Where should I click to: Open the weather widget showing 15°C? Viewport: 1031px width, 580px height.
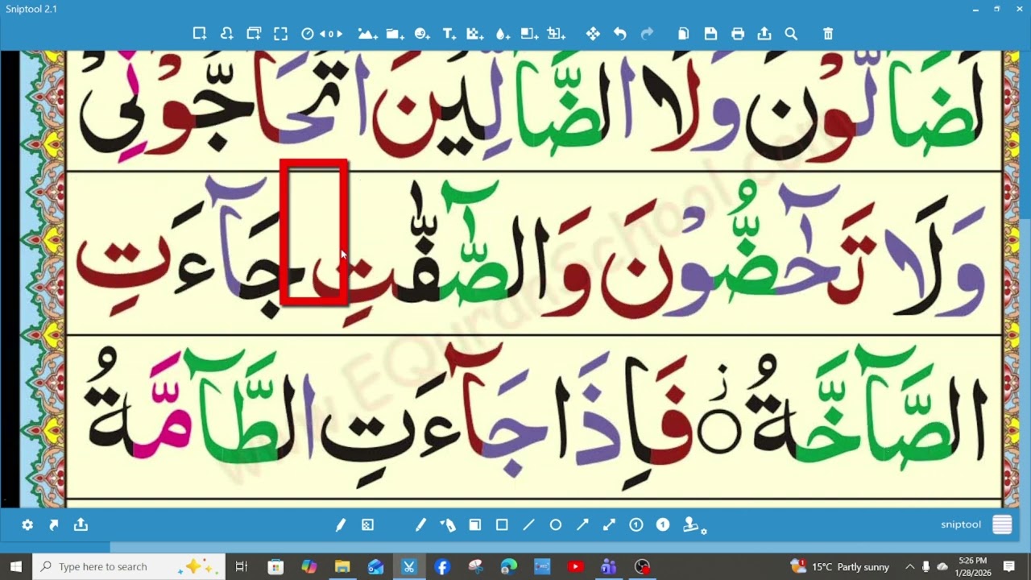(840, 566)
